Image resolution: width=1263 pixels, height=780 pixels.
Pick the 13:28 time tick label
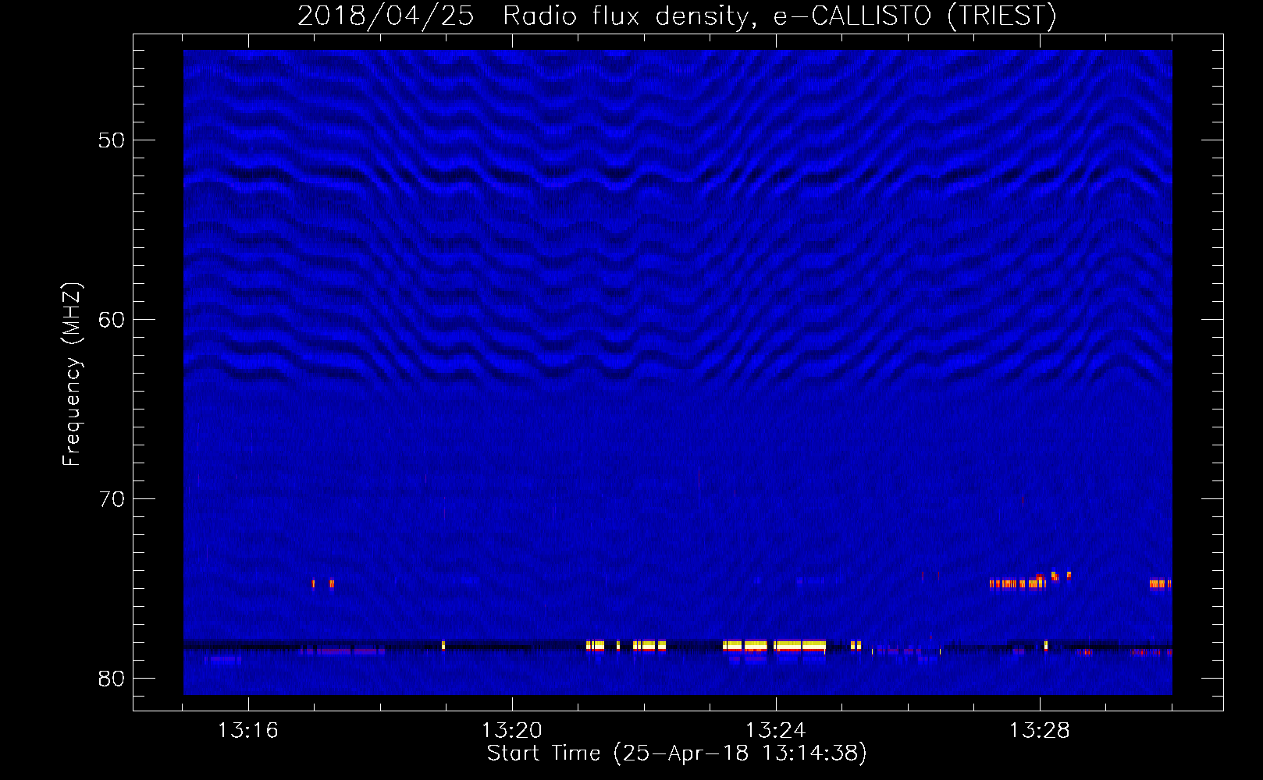(1039, 731)
